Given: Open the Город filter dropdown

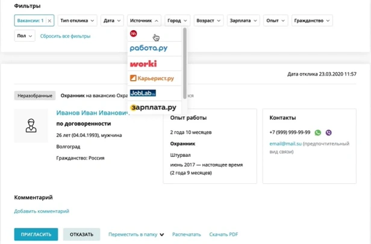Looking at the screenshot, I should 177,20.
